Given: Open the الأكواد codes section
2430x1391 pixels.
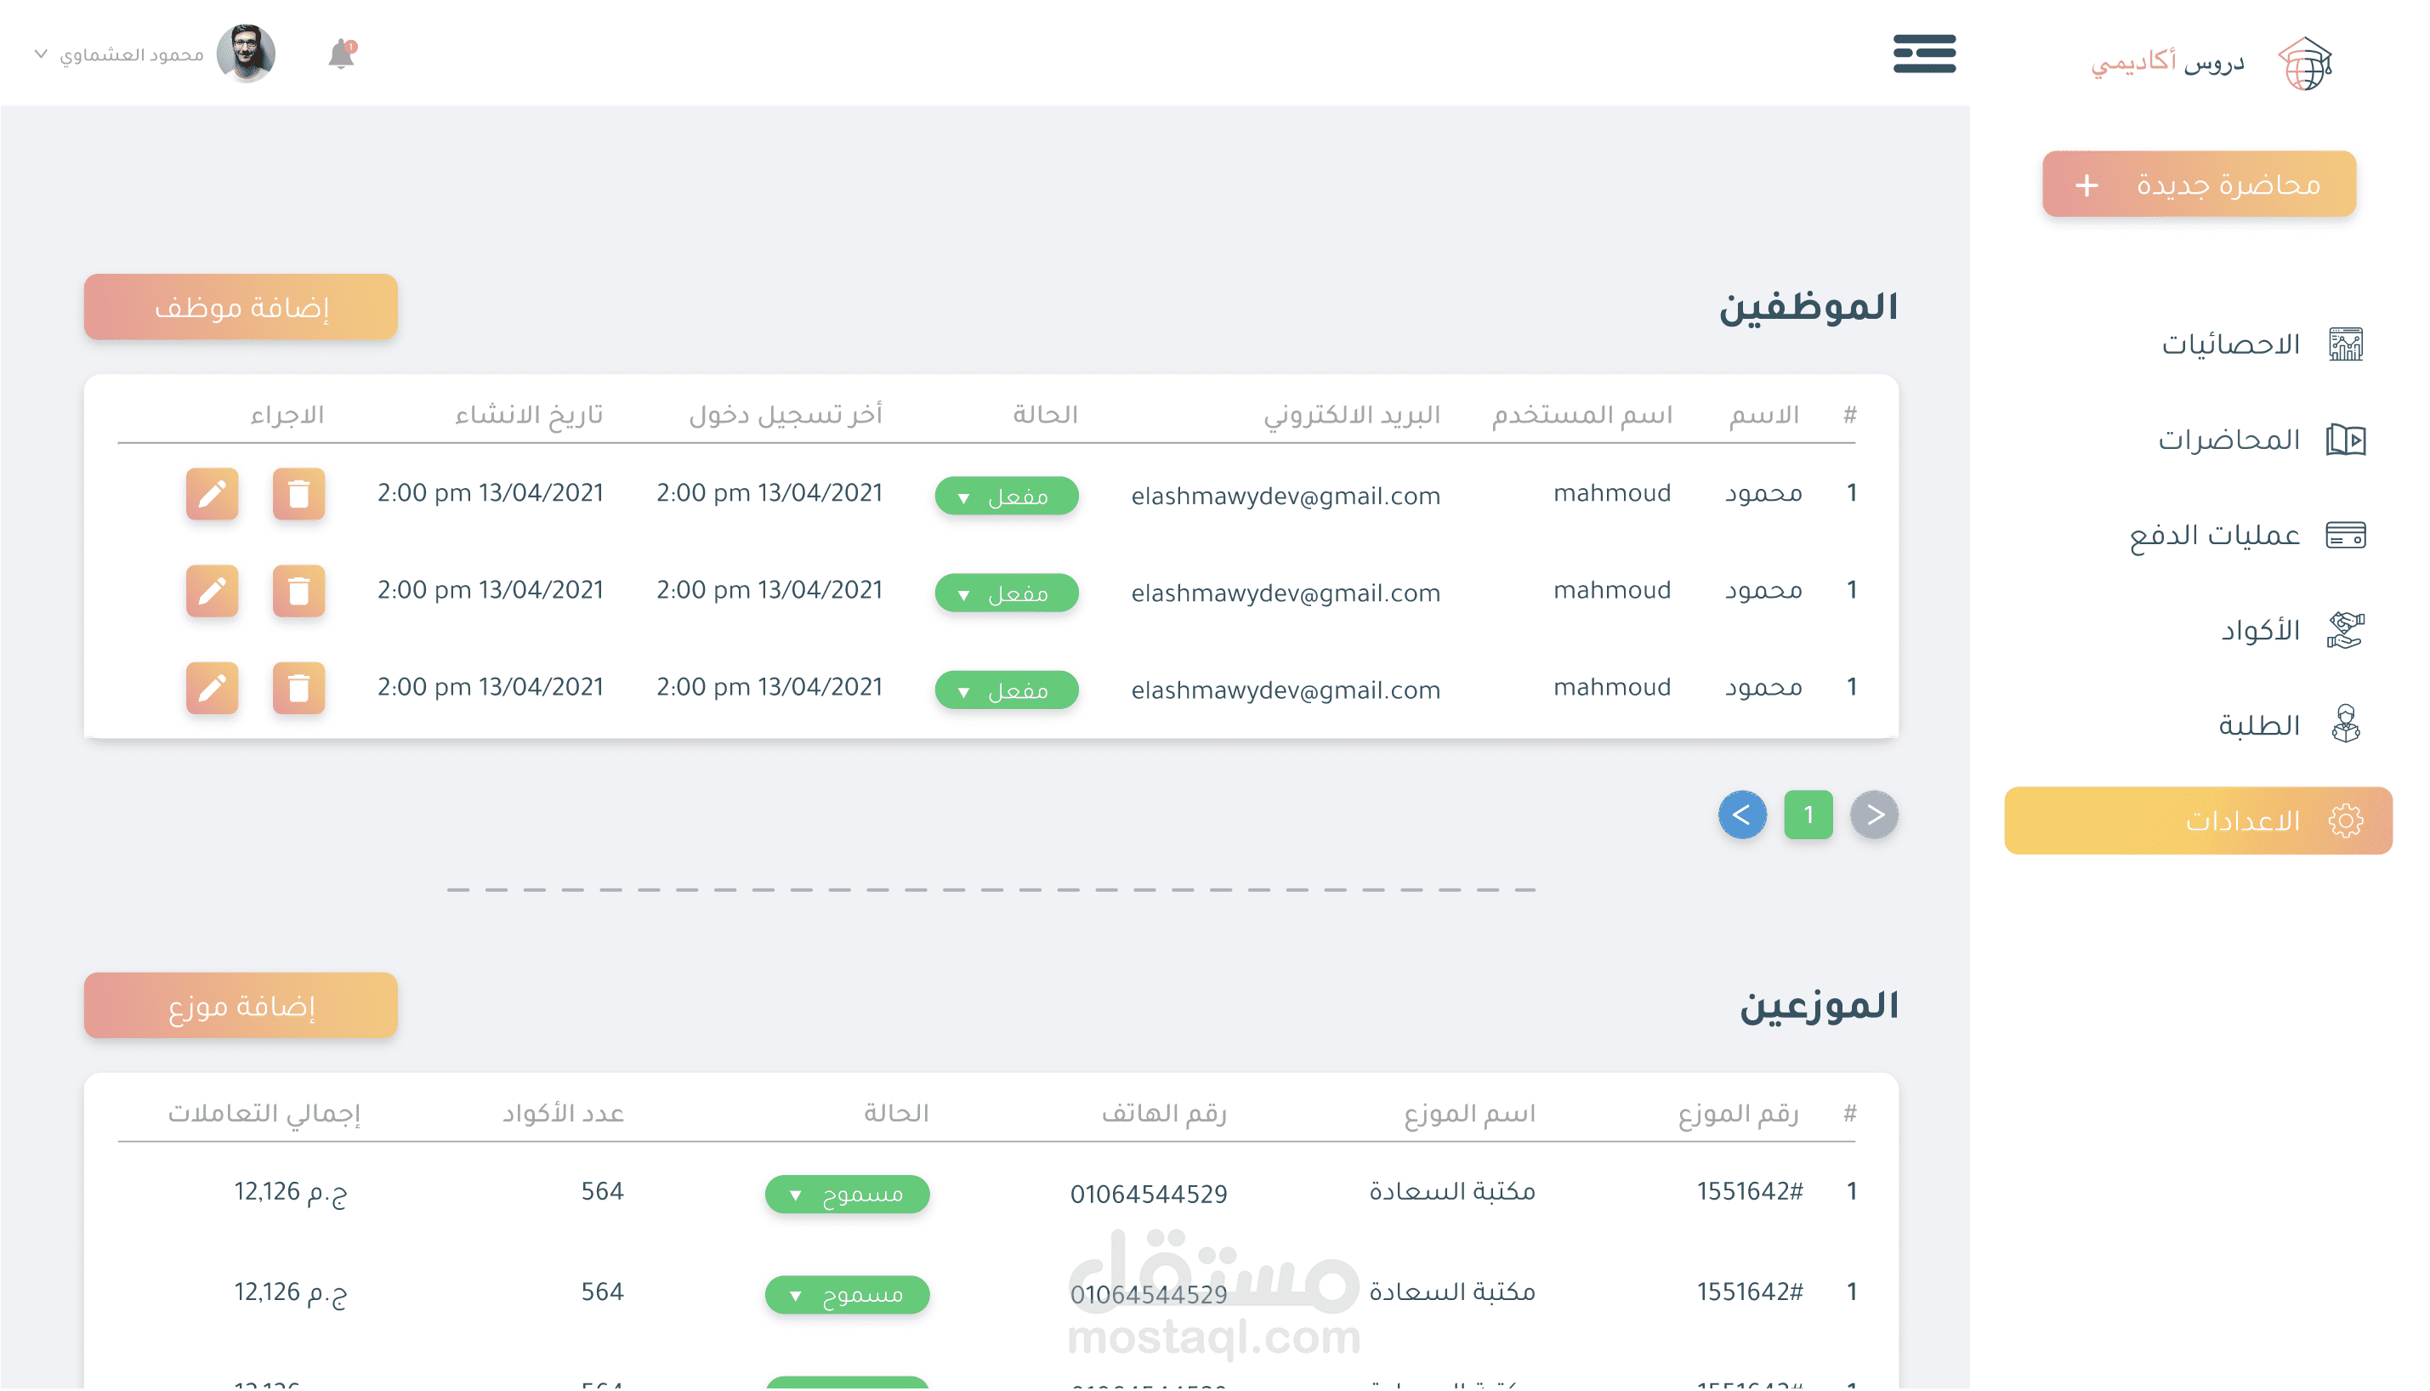Looking at the screenshot, I should click(x=2258, y=631).
